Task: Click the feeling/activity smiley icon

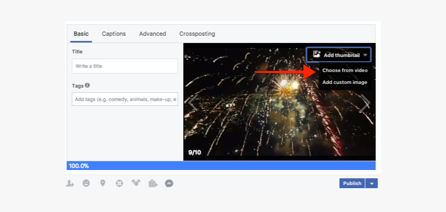Action: [86, 183]
